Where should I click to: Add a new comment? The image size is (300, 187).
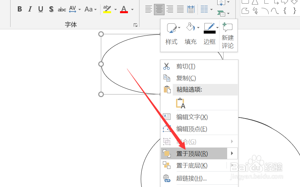(228, 36)
